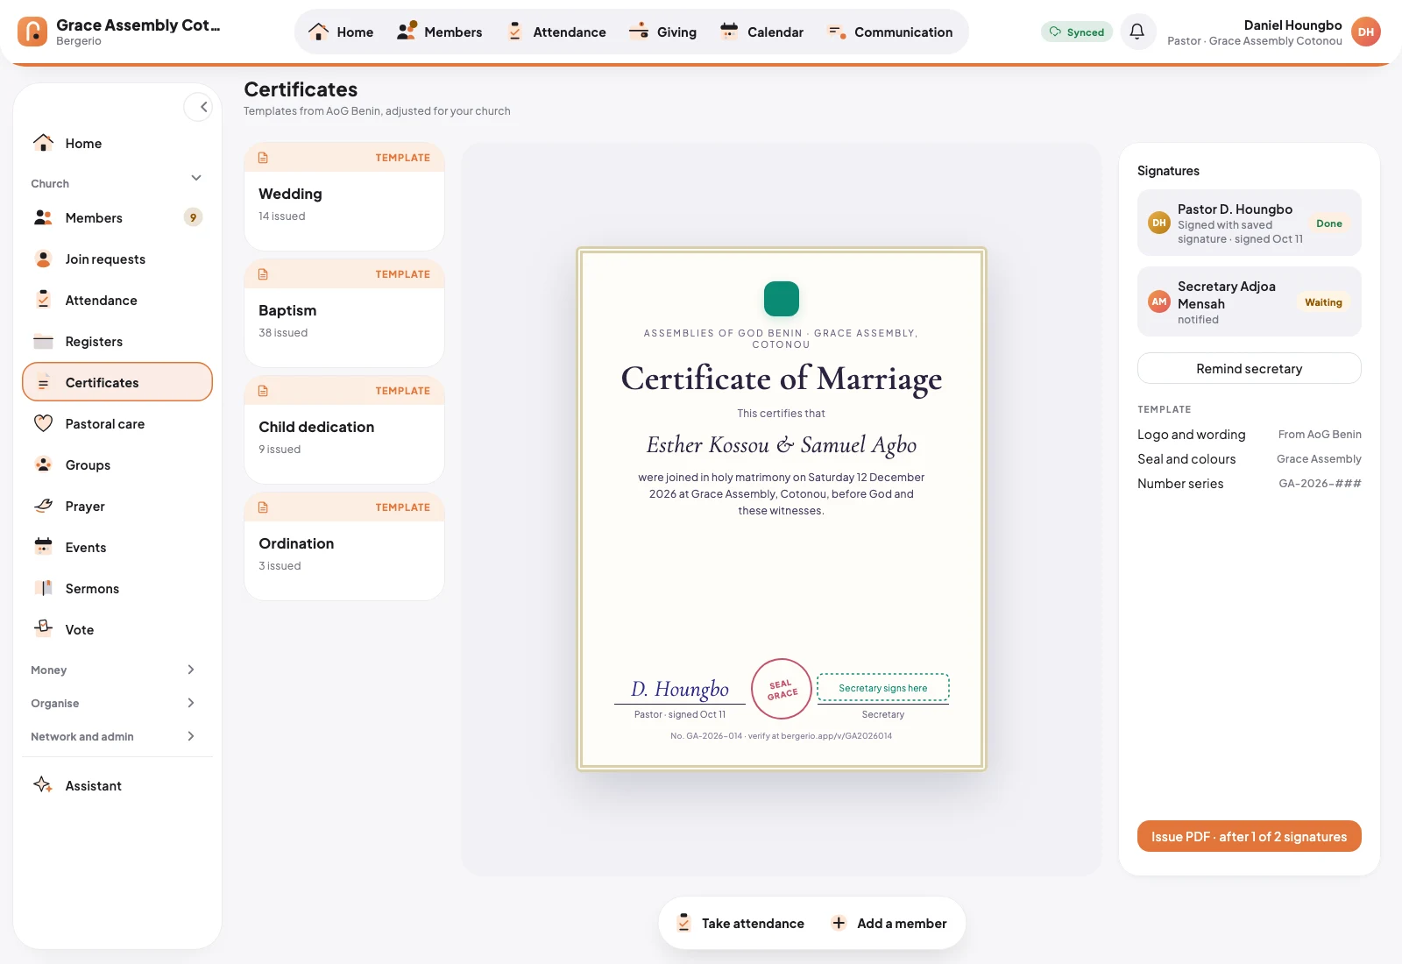1402x964 pixels.
Task: Click the Pastoral care heart icon
Action: click(43, 423)
